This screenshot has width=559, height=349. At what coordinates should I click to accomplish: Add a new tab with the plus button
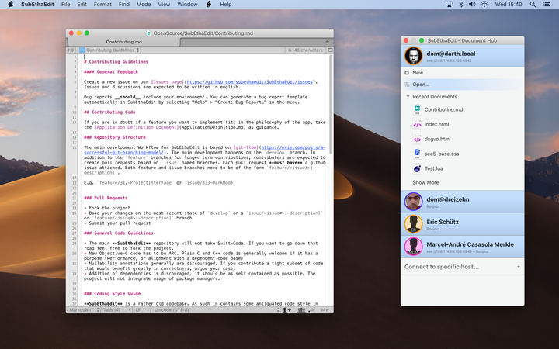pyautogui.click(x=328, y=42)
